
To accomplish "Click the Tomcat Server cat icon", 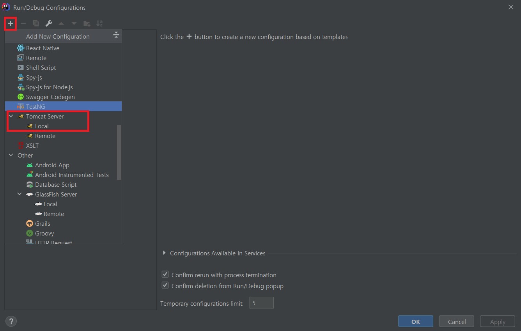I will [x=21, y=116].
